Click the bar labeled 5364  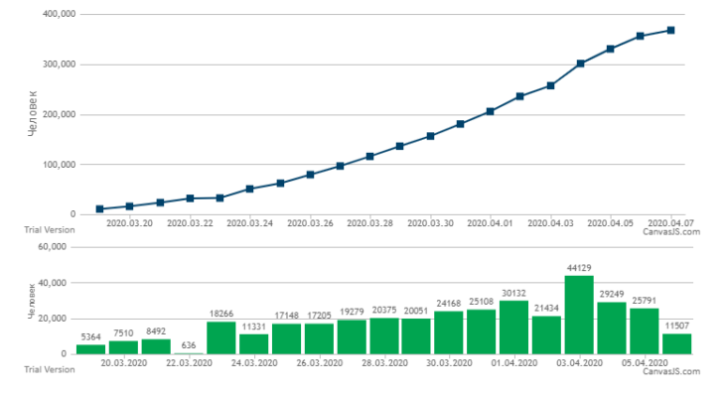(90, 349)
